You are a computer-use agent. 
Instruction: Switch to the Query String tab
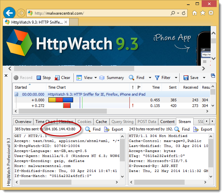click(x=123, y=122)
